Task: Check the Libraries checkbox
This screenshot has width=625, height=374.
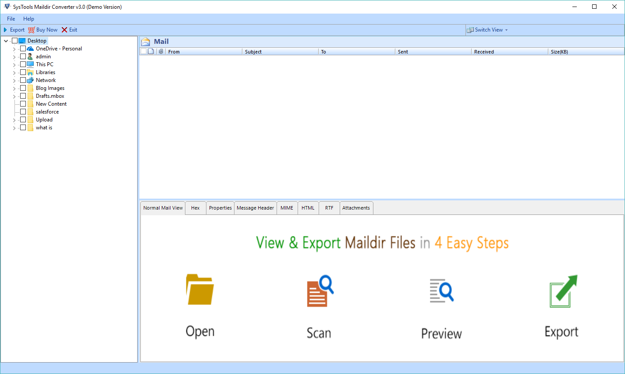Action: (x=23, y=72)
